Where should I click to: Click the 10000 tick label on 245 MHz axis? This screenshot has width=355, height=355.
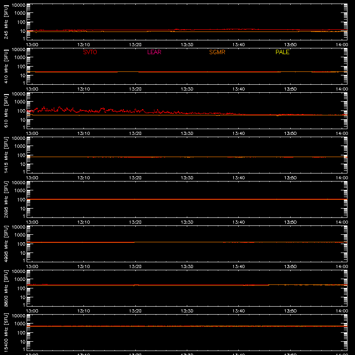click(19, 5)
